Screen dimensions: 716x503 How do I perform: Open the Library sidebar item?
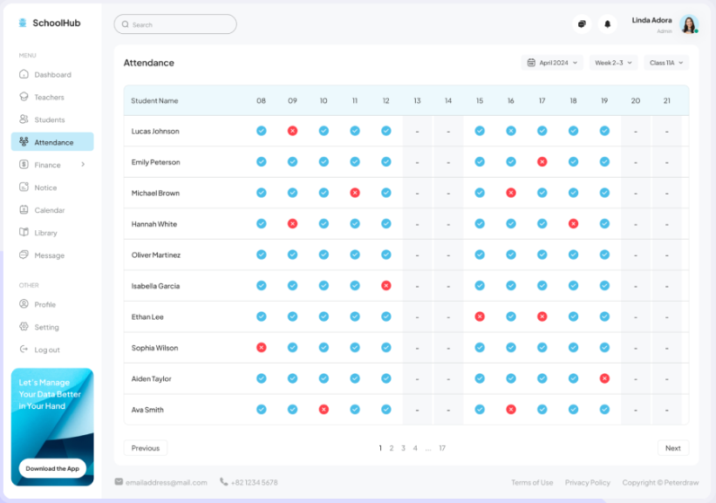point(45,233)
